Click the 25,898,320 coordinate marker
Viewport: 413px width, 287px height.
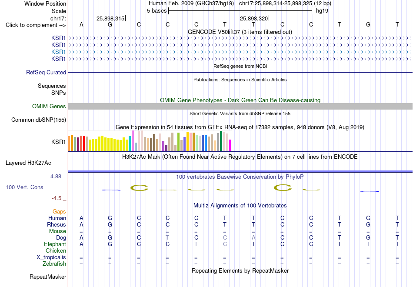click(x=254, y=18)
